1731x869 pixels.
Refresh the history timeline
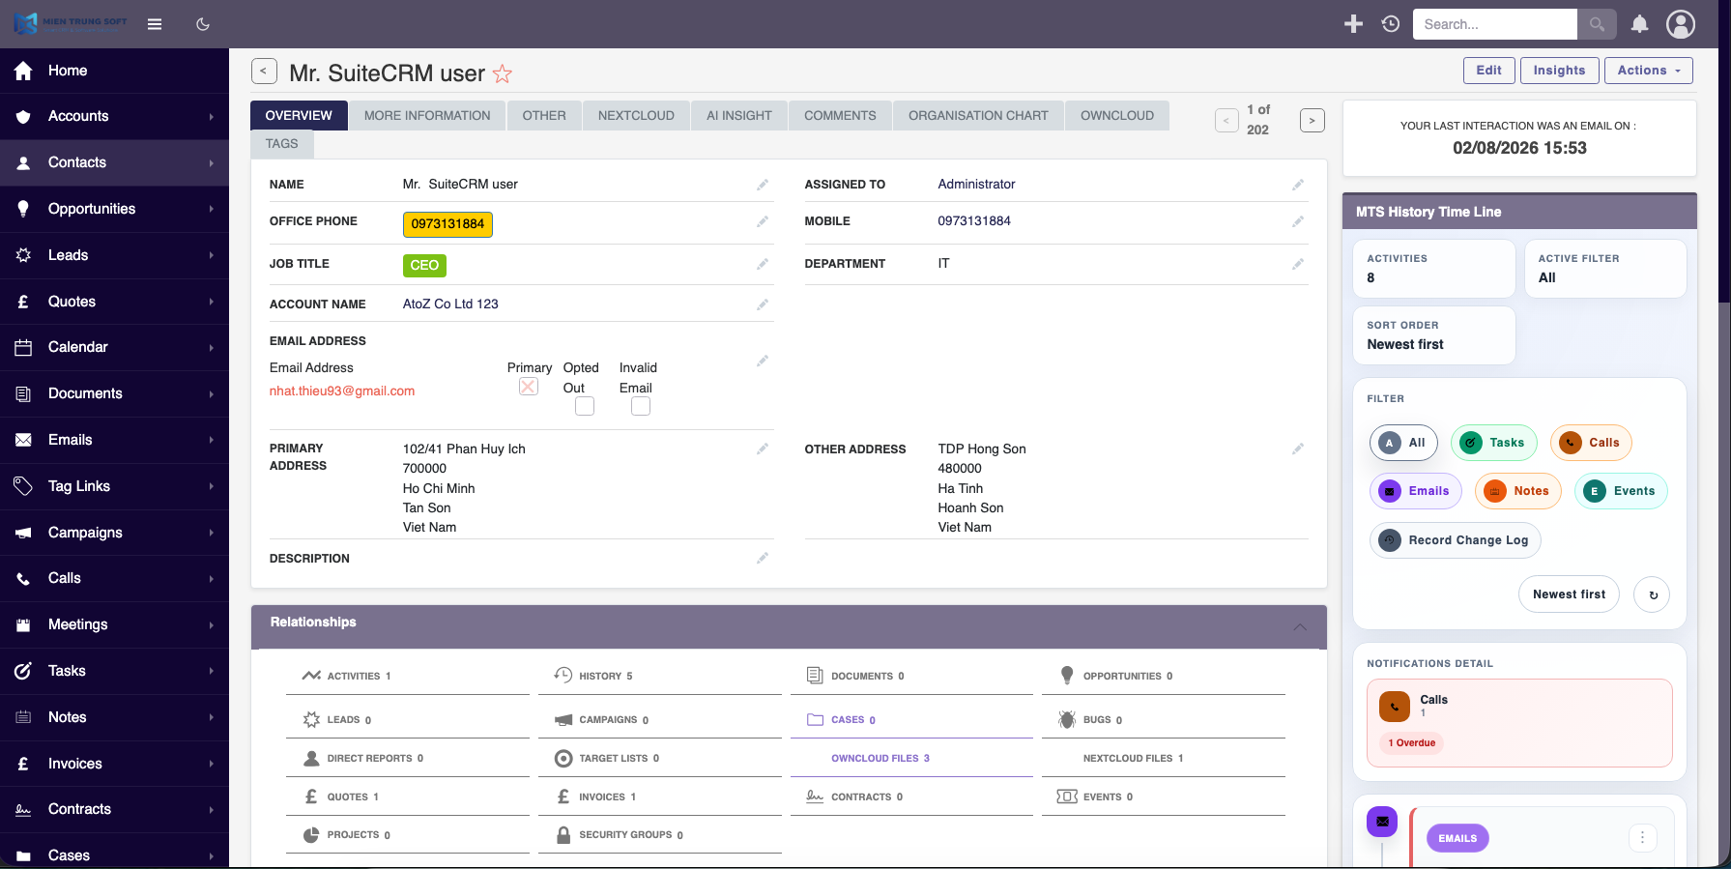tap(1653, 594)
